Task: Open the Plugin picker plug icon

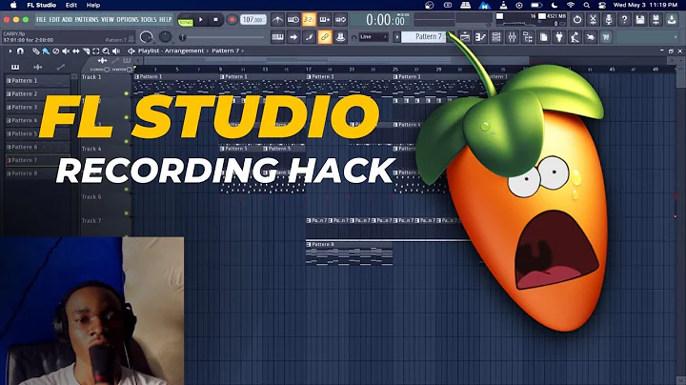Action: click(559, 37)
